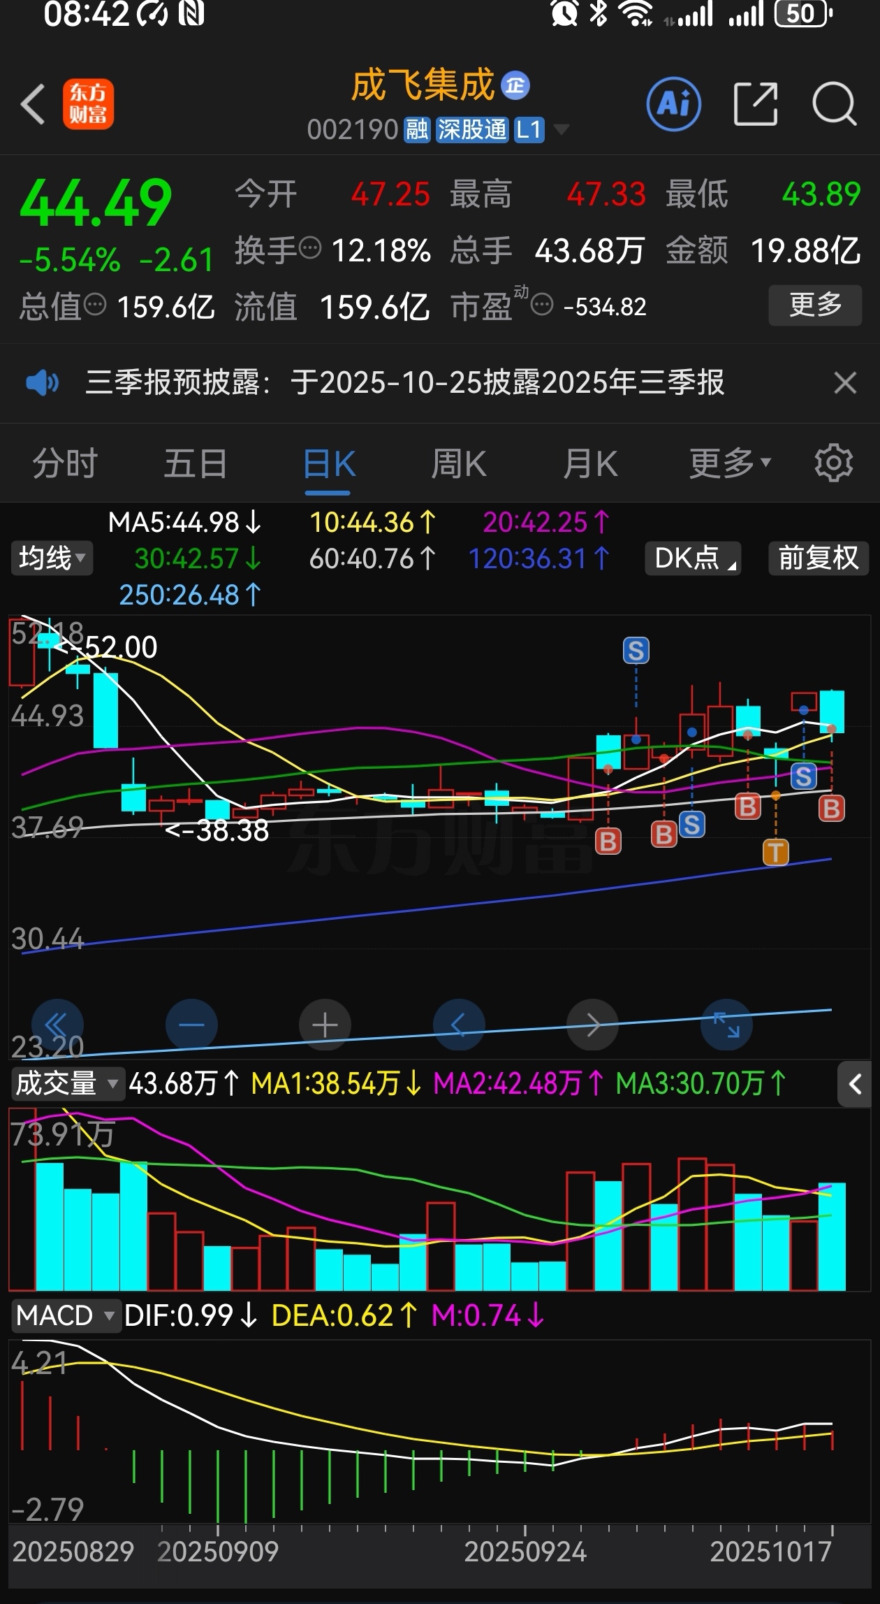Tap the speaker announcement icon
The width and height of the screenshot is (880, 1604).
tap(42, 382)
